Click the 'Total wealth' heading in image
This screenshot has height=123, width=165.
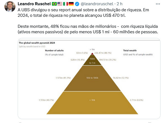(130, 50)
